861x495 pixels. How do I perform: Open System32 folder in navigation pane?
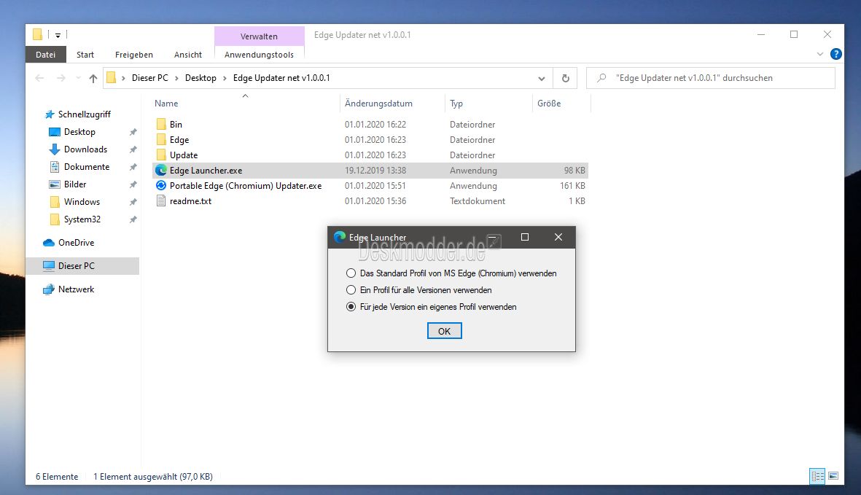[82, 219]
